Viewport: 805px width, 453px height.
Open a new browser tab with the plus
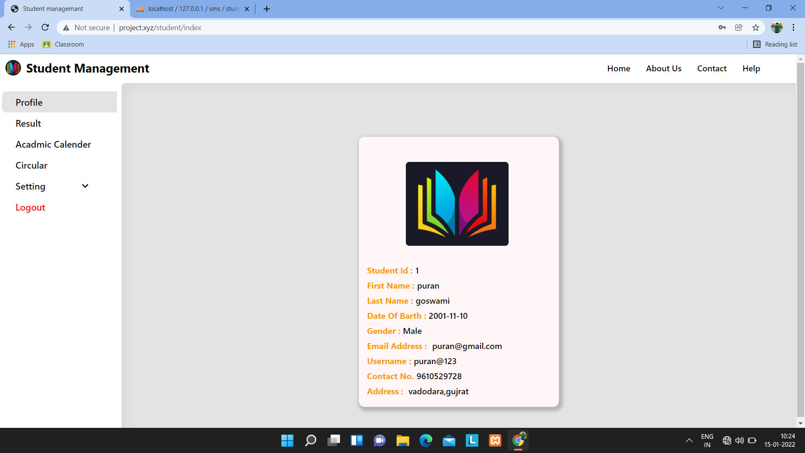(x=266, y=8)
